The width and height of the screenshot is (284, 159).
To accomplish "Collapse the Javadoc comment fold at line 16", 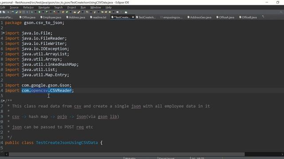I will pos(4,101).
